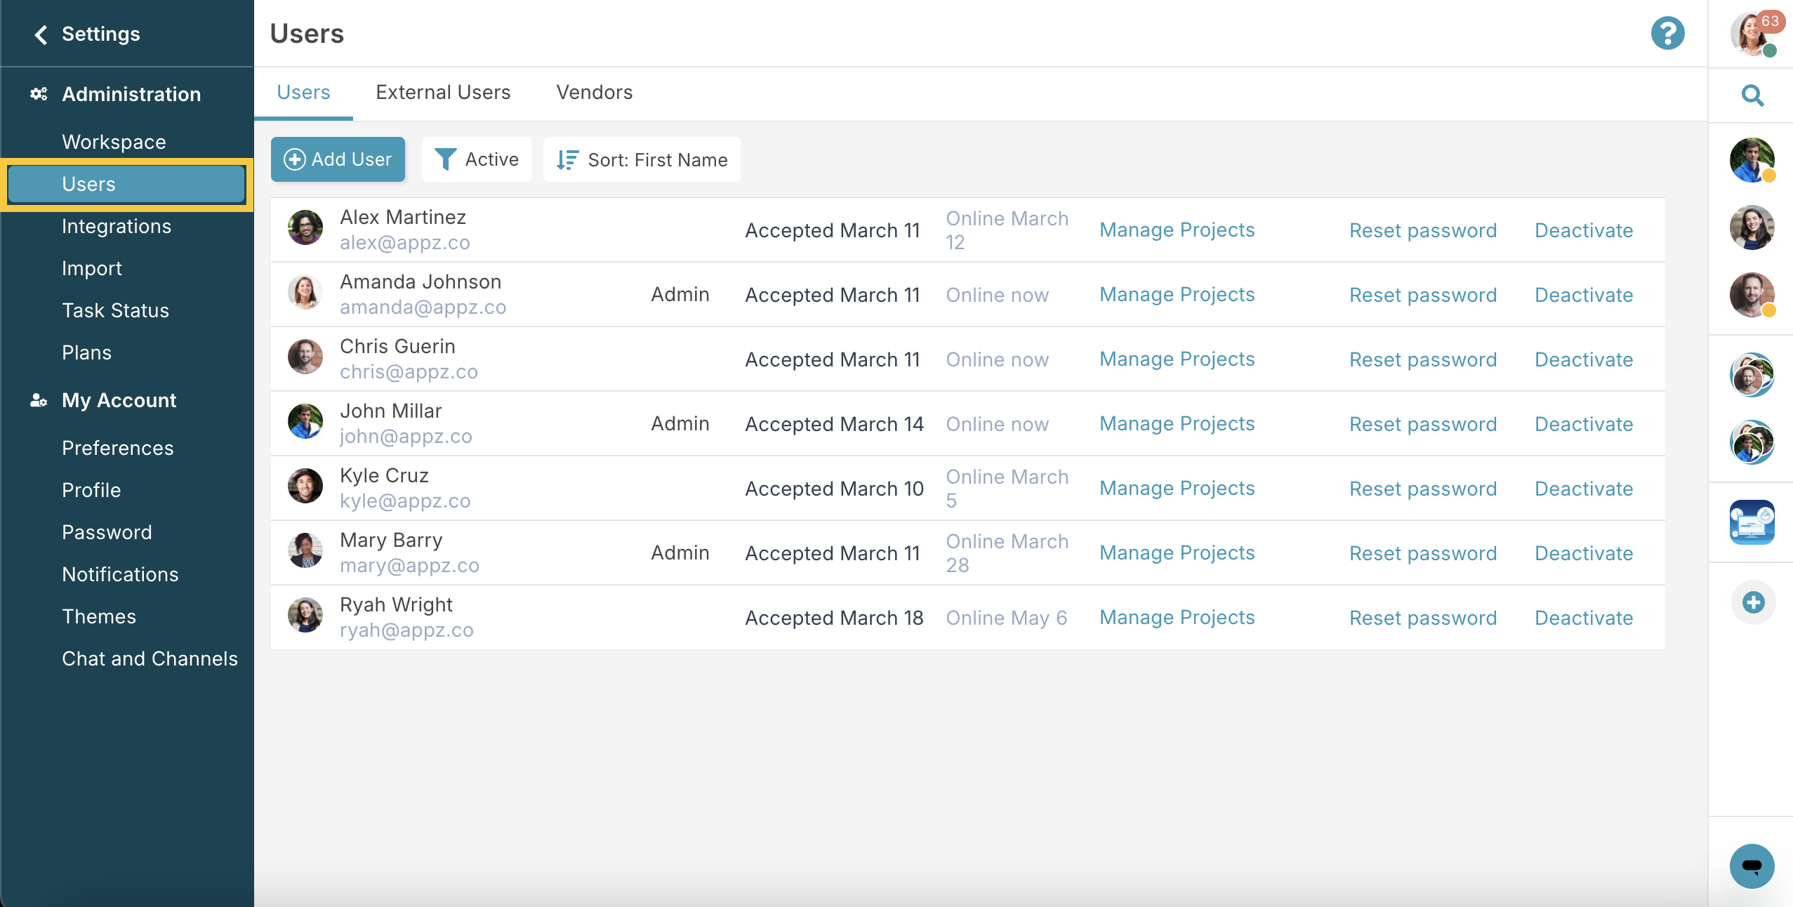The image size is (1793, 907).
Task: Click the My Account person icon
Action: coord(39,401)
